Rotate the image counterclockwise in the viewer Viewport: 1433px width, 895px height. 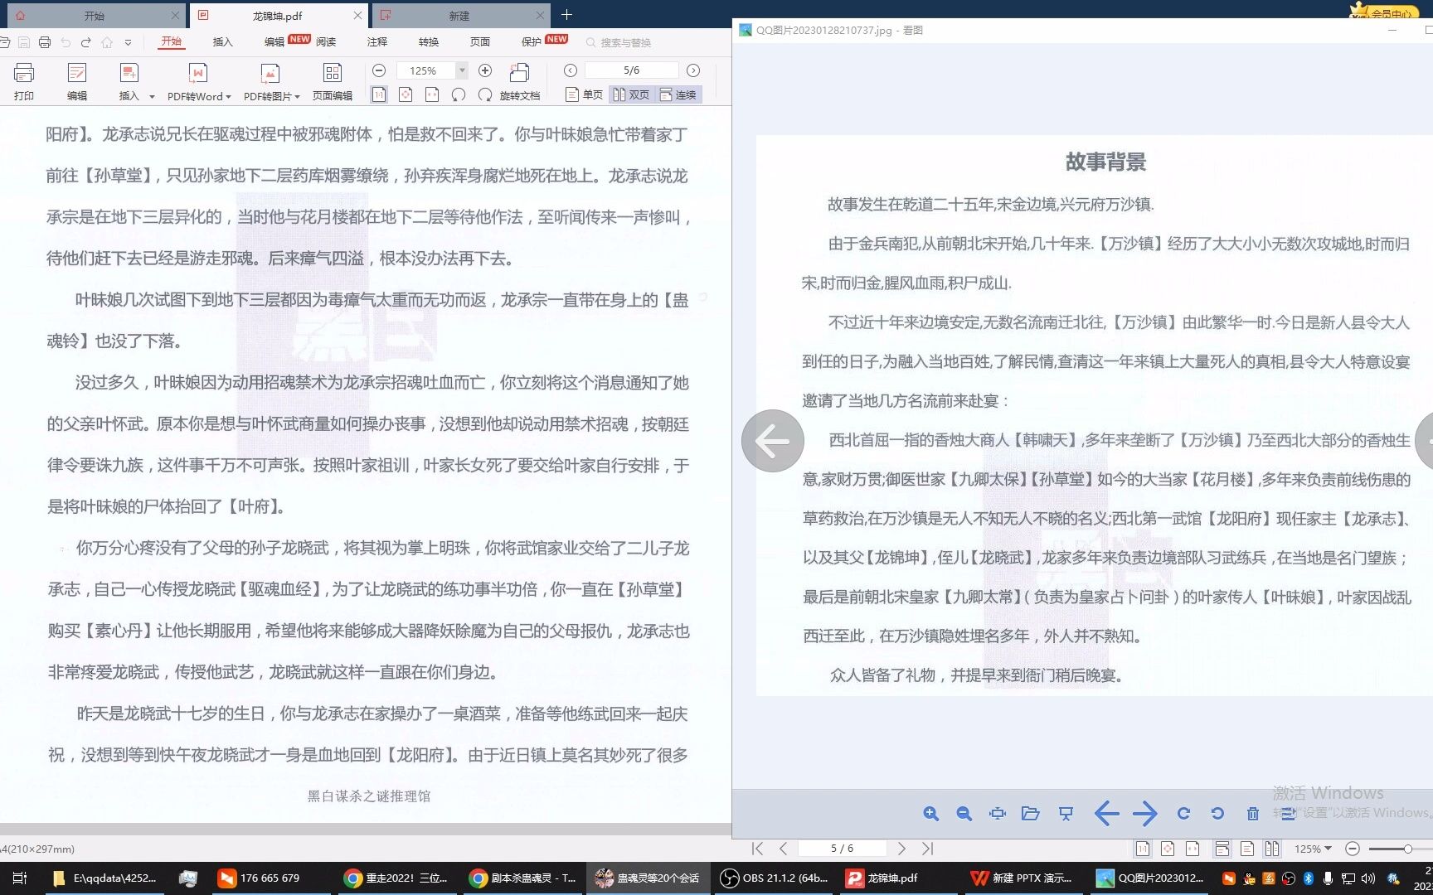pos(1217,814)
